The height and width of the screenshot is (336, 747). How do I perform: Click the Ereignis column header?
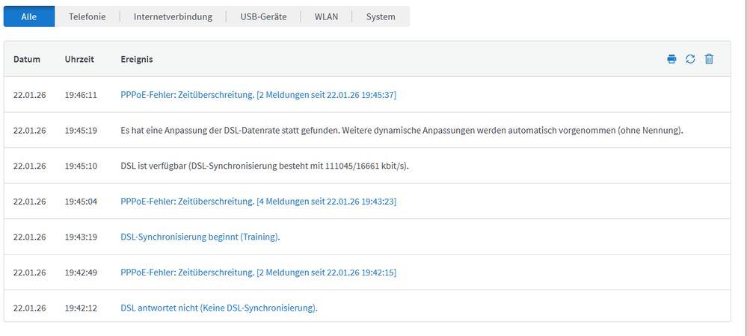coord(137,59)
